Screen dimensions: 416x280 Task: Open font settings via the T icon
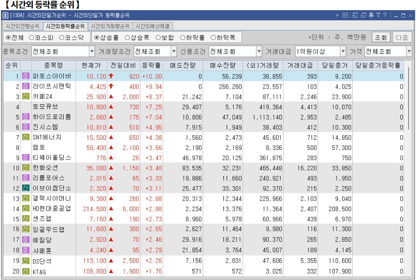378,15
